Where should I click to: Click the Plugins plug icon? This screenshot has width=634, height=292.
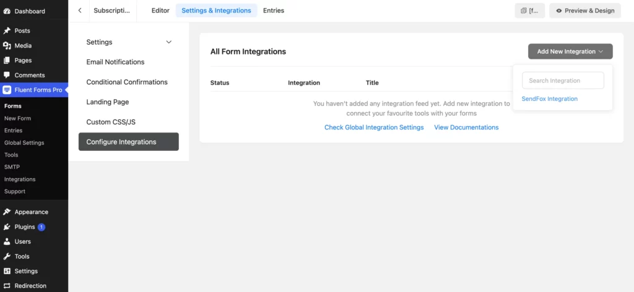click(x=6, y=226)
